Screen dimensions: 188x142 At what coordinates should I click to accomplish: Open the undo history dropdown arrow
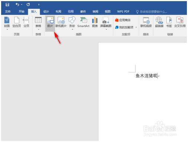point(22,4)
